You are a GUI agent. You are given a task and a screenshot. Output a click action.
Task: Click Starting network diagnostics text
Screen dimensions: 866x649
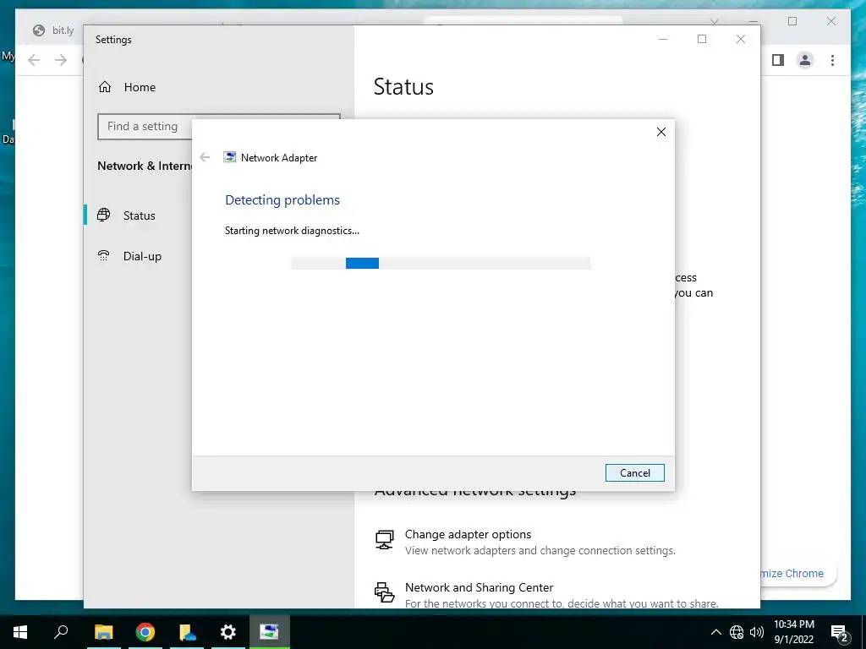point(292,231)
